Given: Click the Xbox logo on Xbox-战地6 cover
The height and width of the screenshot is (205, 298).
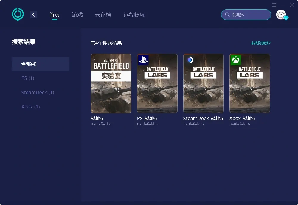Looking at the screenshot, I should [x=236, y=60].
